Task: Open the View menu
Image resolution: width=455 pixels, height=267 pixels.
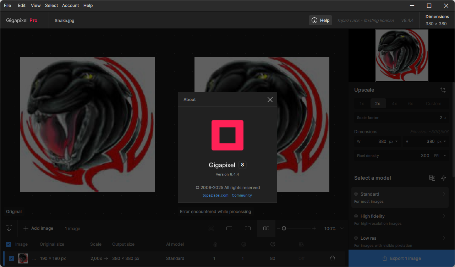Action: [x=35, y=5]
